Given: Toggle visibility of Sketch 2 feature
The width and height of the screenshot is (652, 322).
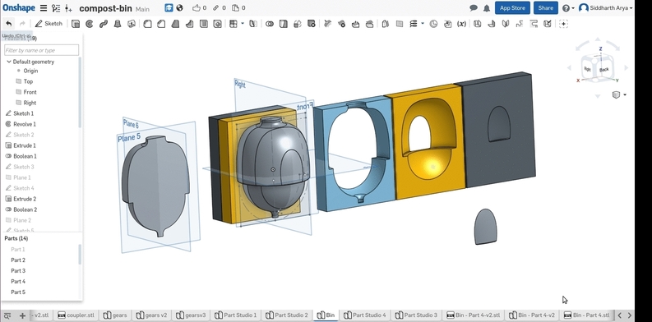Looking at the screenshot, I should coord(23,135).
